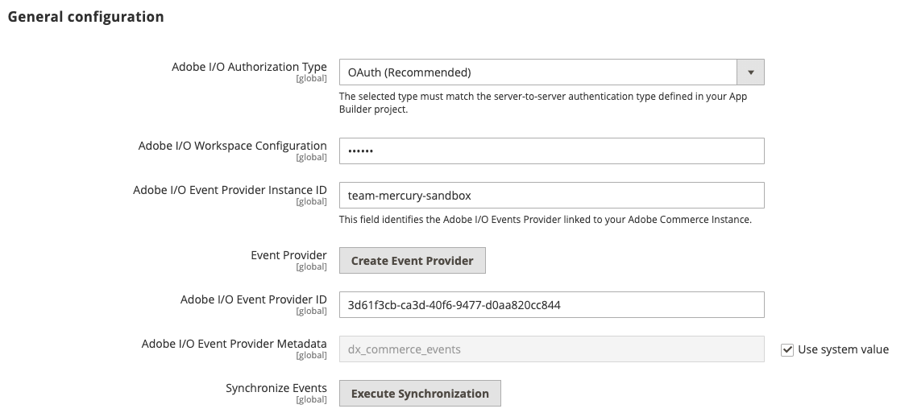913x417 pixels.
Task: Click the Synchronize Events label
Action: pyautogui.click(x=276, y=388)
